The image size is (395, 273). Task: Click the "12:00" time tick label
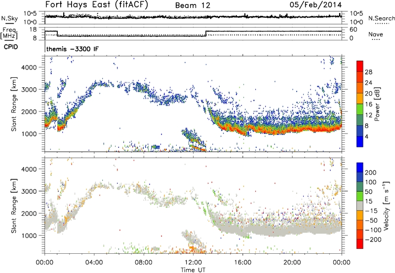193,263
